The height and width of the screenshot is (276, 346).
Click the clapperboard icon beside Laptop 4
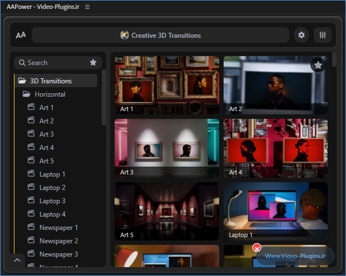click(x=31, y=214)
